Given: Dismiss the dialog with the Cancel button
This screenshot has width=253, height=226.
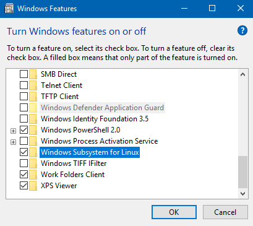Looking at the screenshot, I should coord(225,212).
